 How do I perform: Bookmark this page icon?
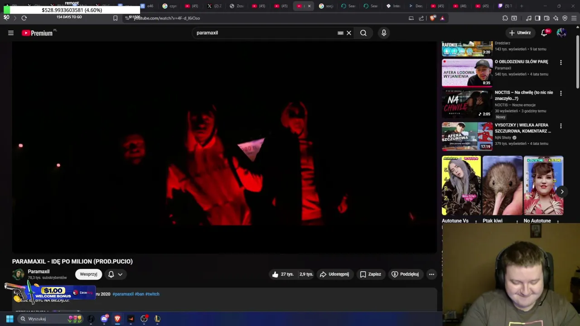pos(115,18)
